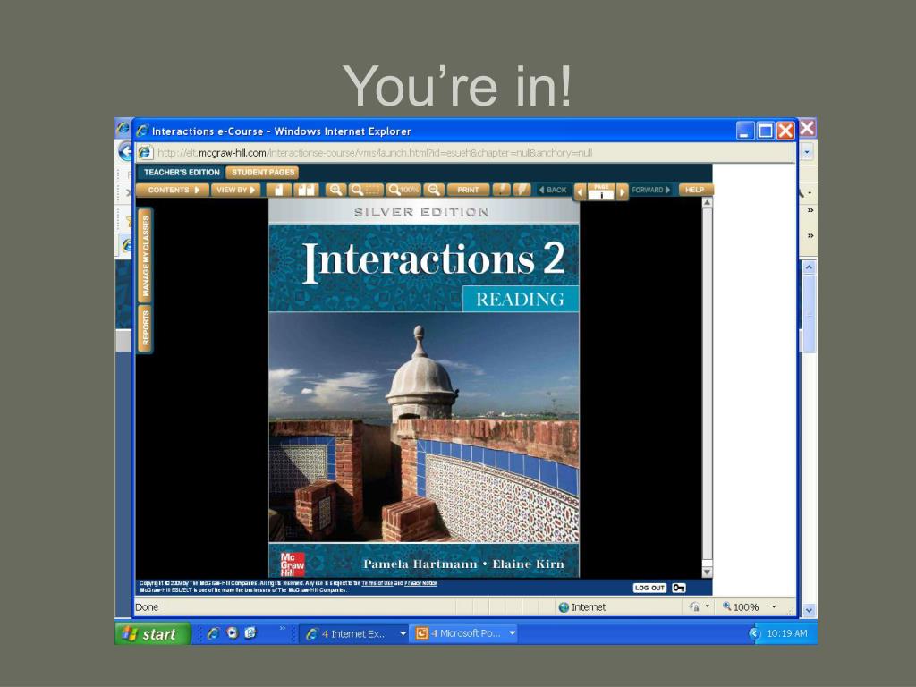The width and height of the screenshot is (916, 687).
Task: Click the Done status text
Action: 147,607
